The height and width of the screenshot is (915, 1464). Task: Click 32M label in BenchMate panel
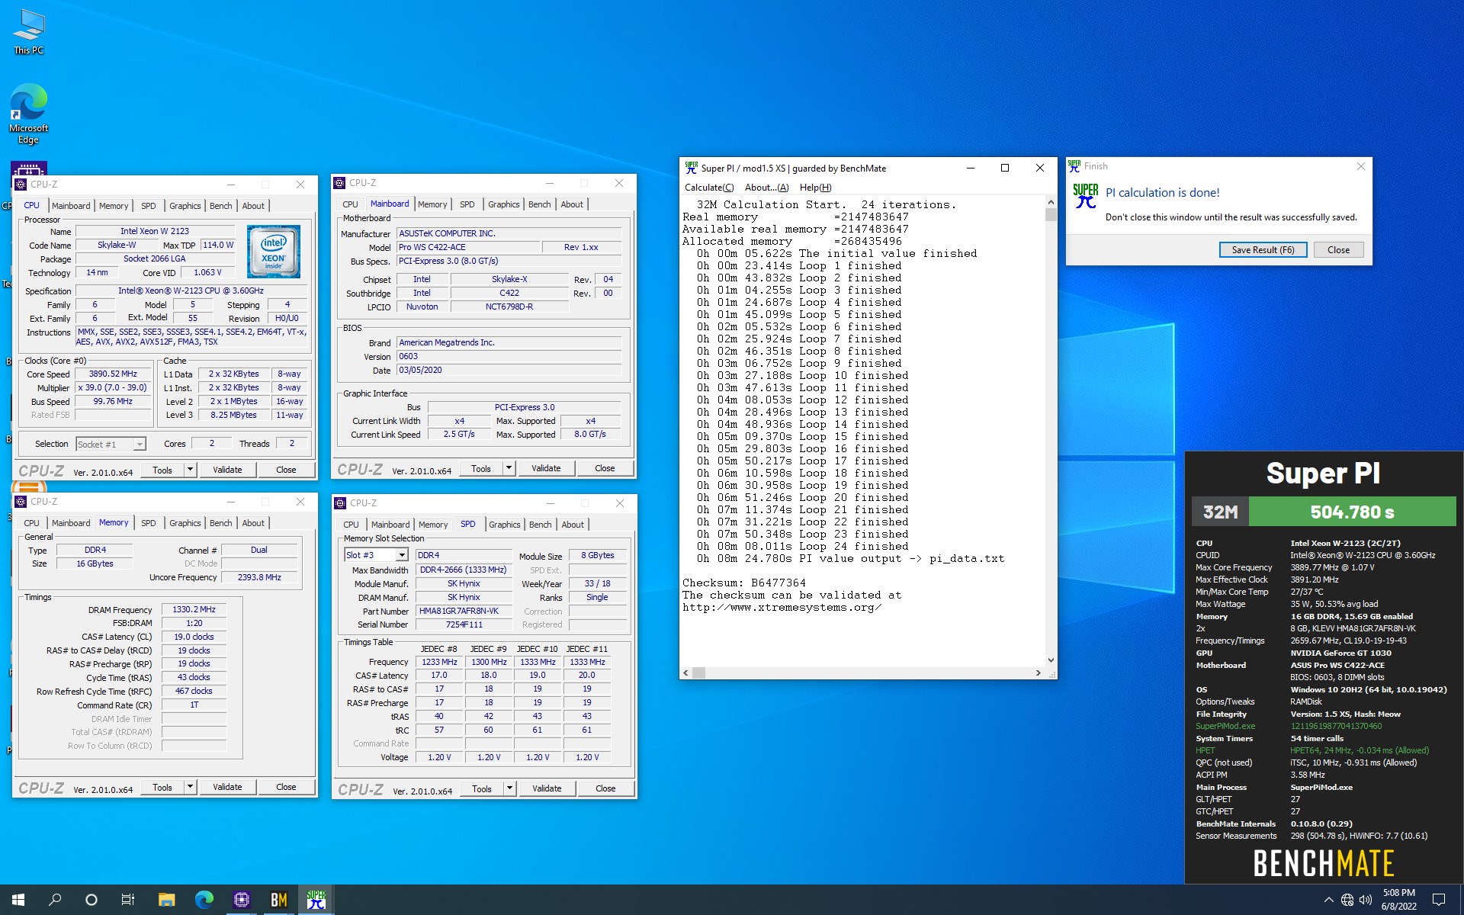(1220, 512)
